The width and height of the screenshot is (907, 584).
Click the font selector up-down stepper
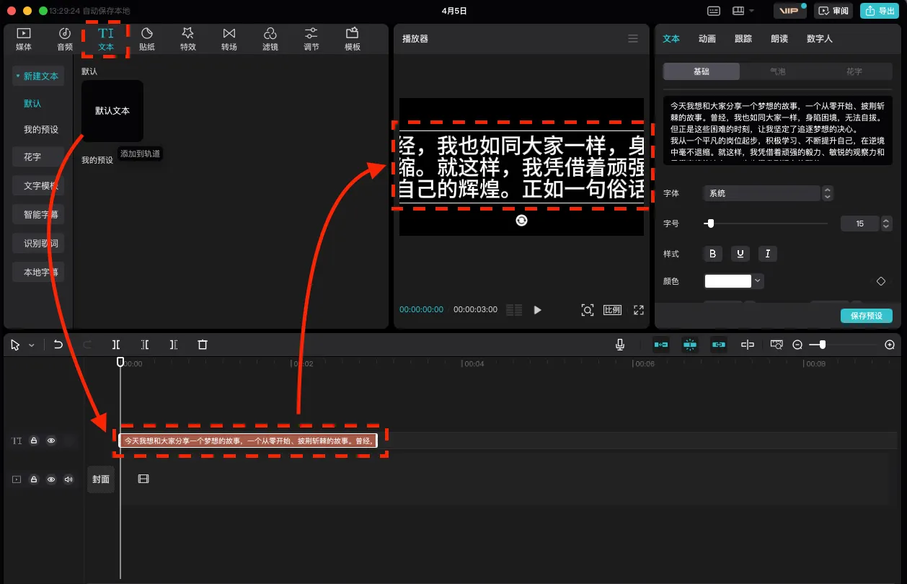(x=828, y=193)
